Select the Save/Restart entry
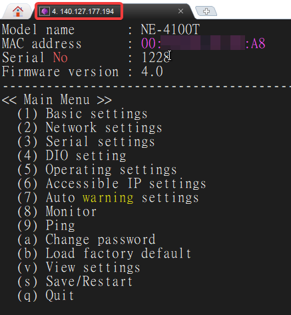The width and height of the screenshot is (291, 315). pyautogui.click(x=75, y=282)
